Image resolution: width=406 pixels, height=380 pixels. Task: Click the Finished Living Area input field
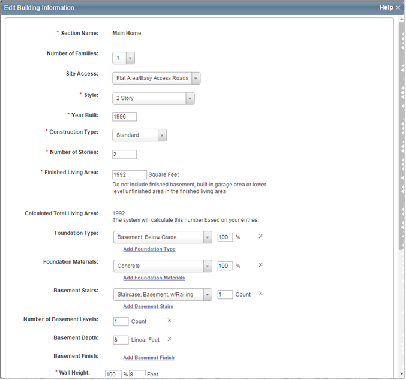pos(129,174)
